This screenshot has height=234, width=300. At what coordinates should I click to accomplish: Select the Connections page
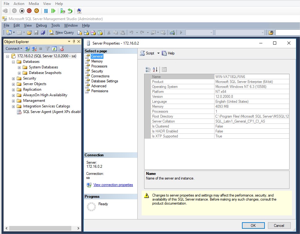click(100, 76)
